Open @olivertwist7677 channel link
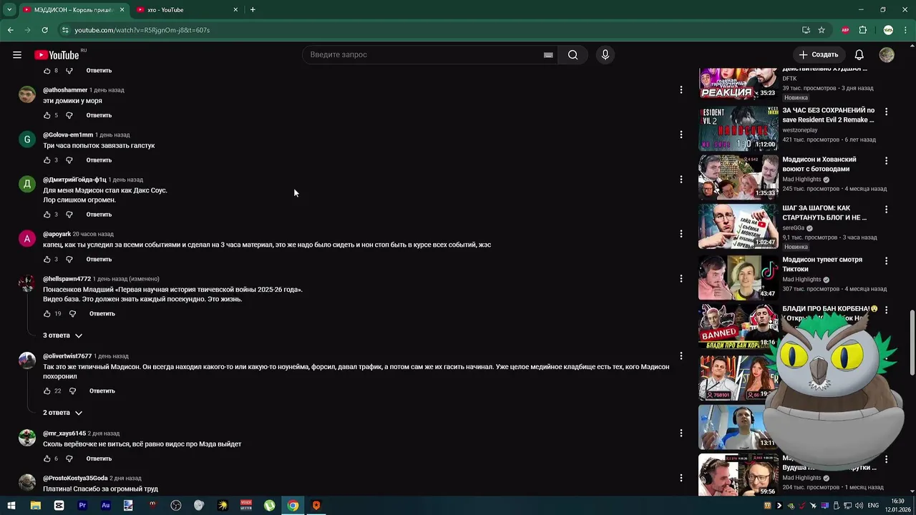 coord(67,356)
